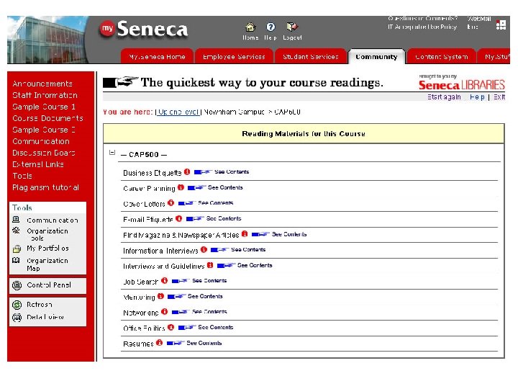Image resolution: width=518 pixels, height=389 pixels.
Task: Click the Detail View icon
Action: coord(17,317)
